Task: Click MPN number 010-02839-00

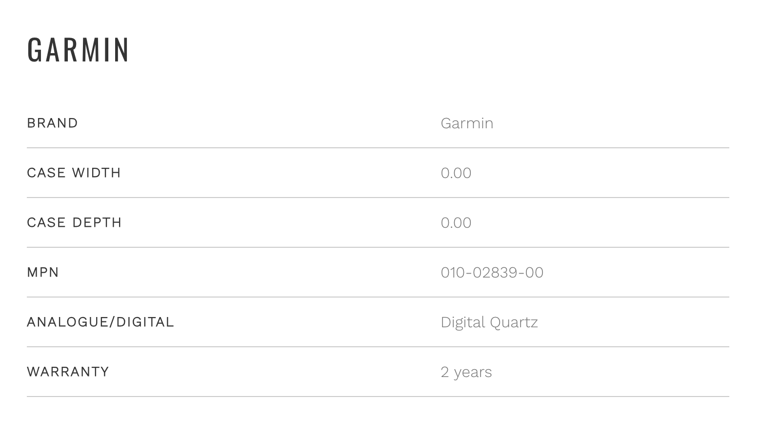Action: click(x=492, y=273)
